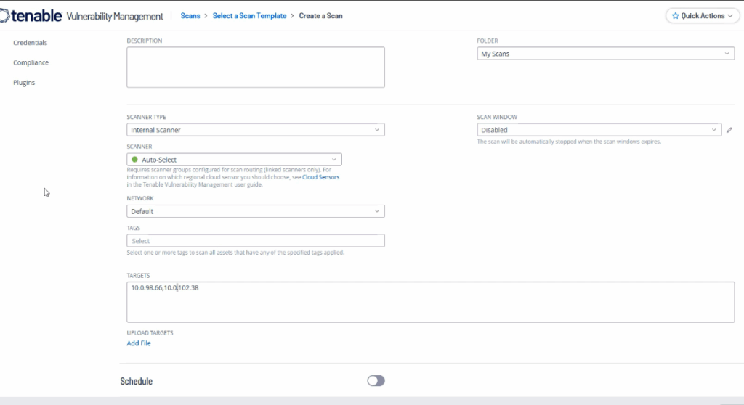744x405 pixels.
Task: Click the Tags select field
Action: tap(255, 241)
